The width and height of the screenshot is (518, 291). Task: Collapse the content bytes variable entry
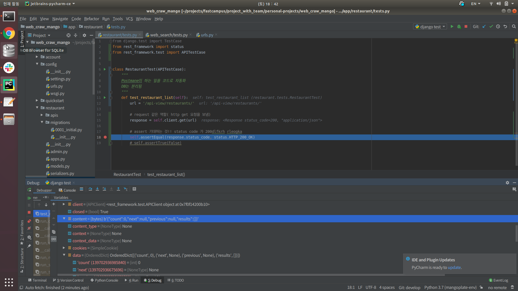64,219
